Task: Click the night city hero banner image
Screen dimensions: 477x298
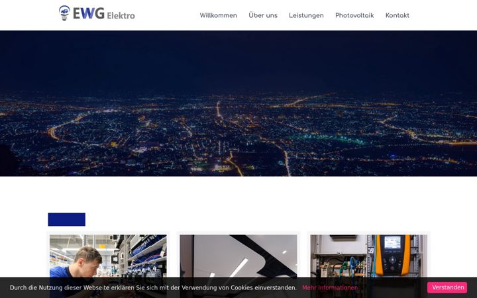Action: pyautogui.click(x=238, y=103)
